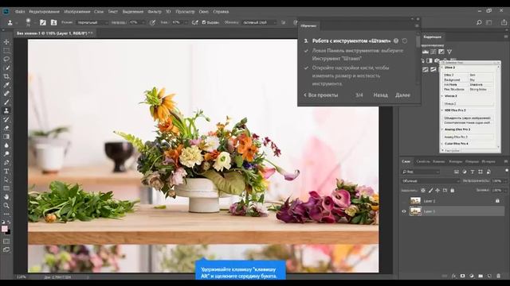Select the Eyedropper tool

coord(6,85)
